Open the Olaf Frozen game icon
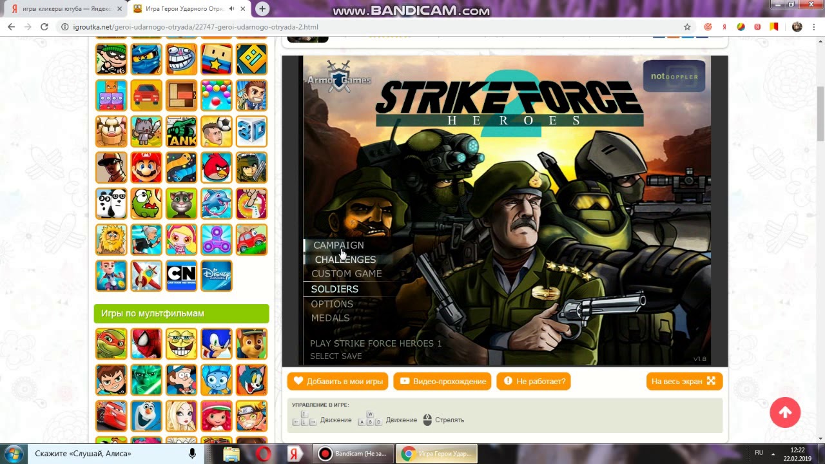Viewport: 825px width, 464px height. click(146, 416)
